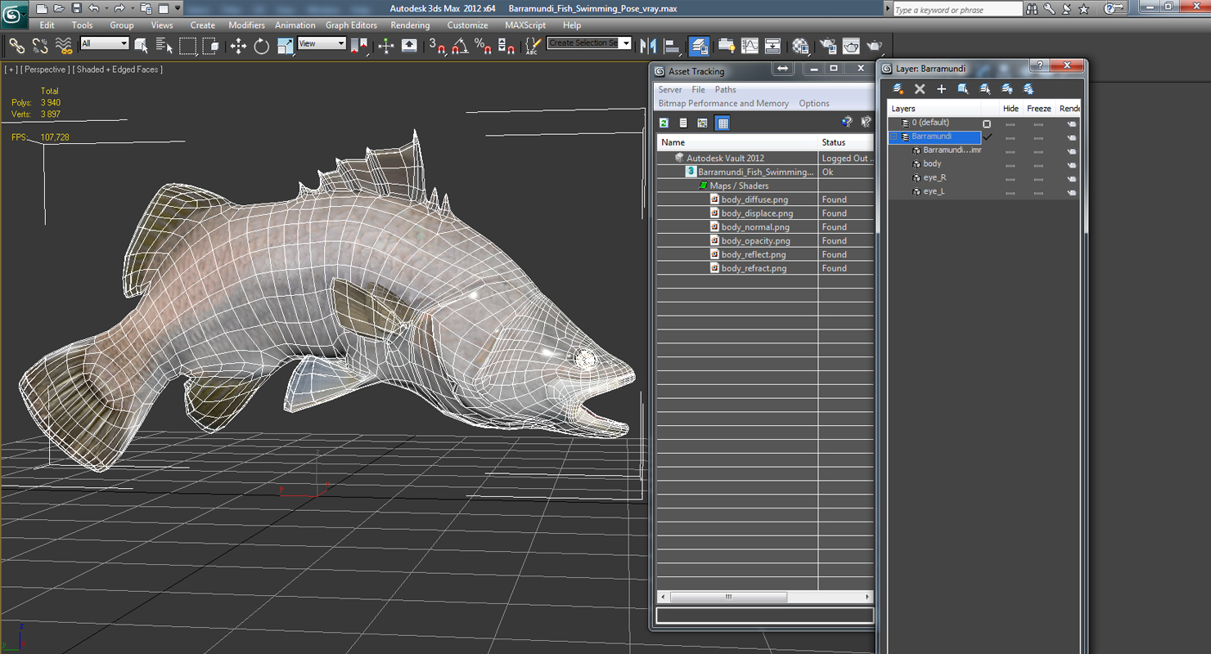Open Paths menu in Asset Tracking
Screen dimensions: 1211x654
tap(725, 90)
